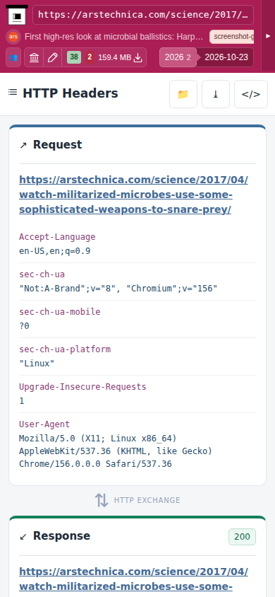Select the 2026-10-23 capture date
The image size is (275, 597).
[x=226, y=57]
